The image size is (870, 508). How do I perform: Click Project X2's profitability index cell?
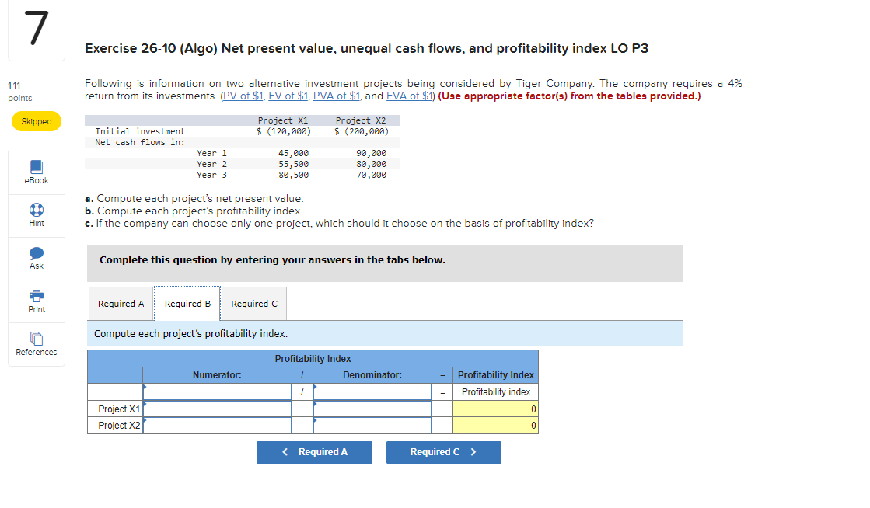(495, 425)
